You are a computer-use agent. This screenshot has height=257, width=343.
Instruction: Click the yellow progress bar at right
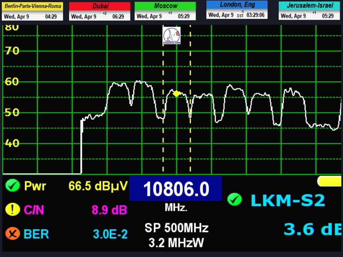330,181
